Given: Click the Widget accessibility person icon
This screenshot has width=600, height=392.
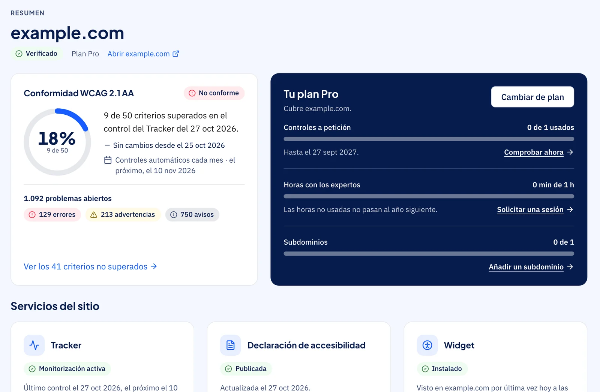Looking at the screenshot, I should tap(427, 345).
